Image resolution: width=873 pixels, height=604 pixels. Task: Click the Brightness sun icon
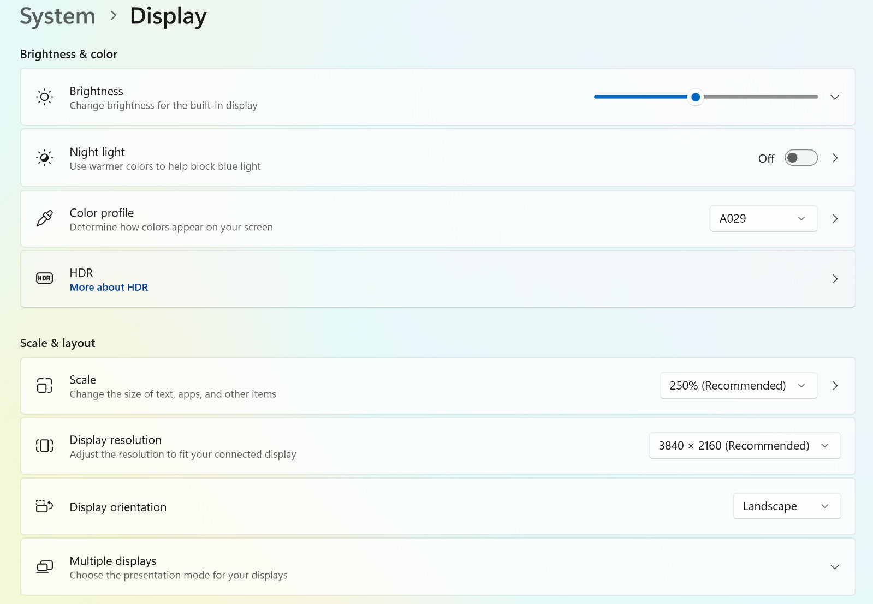(x=44, y=97)
